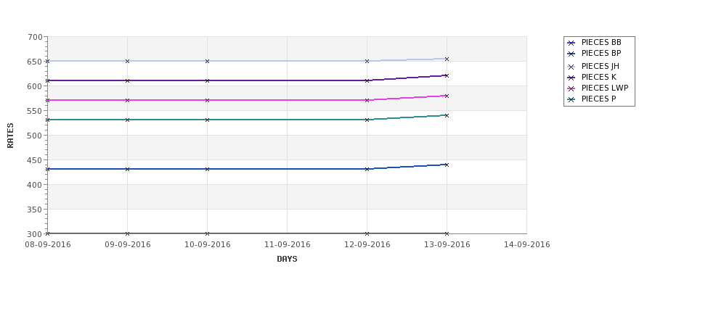708x311 pixels.
Task: Click the PIECES BP legend marker
Action: click(x=571, y=54)
